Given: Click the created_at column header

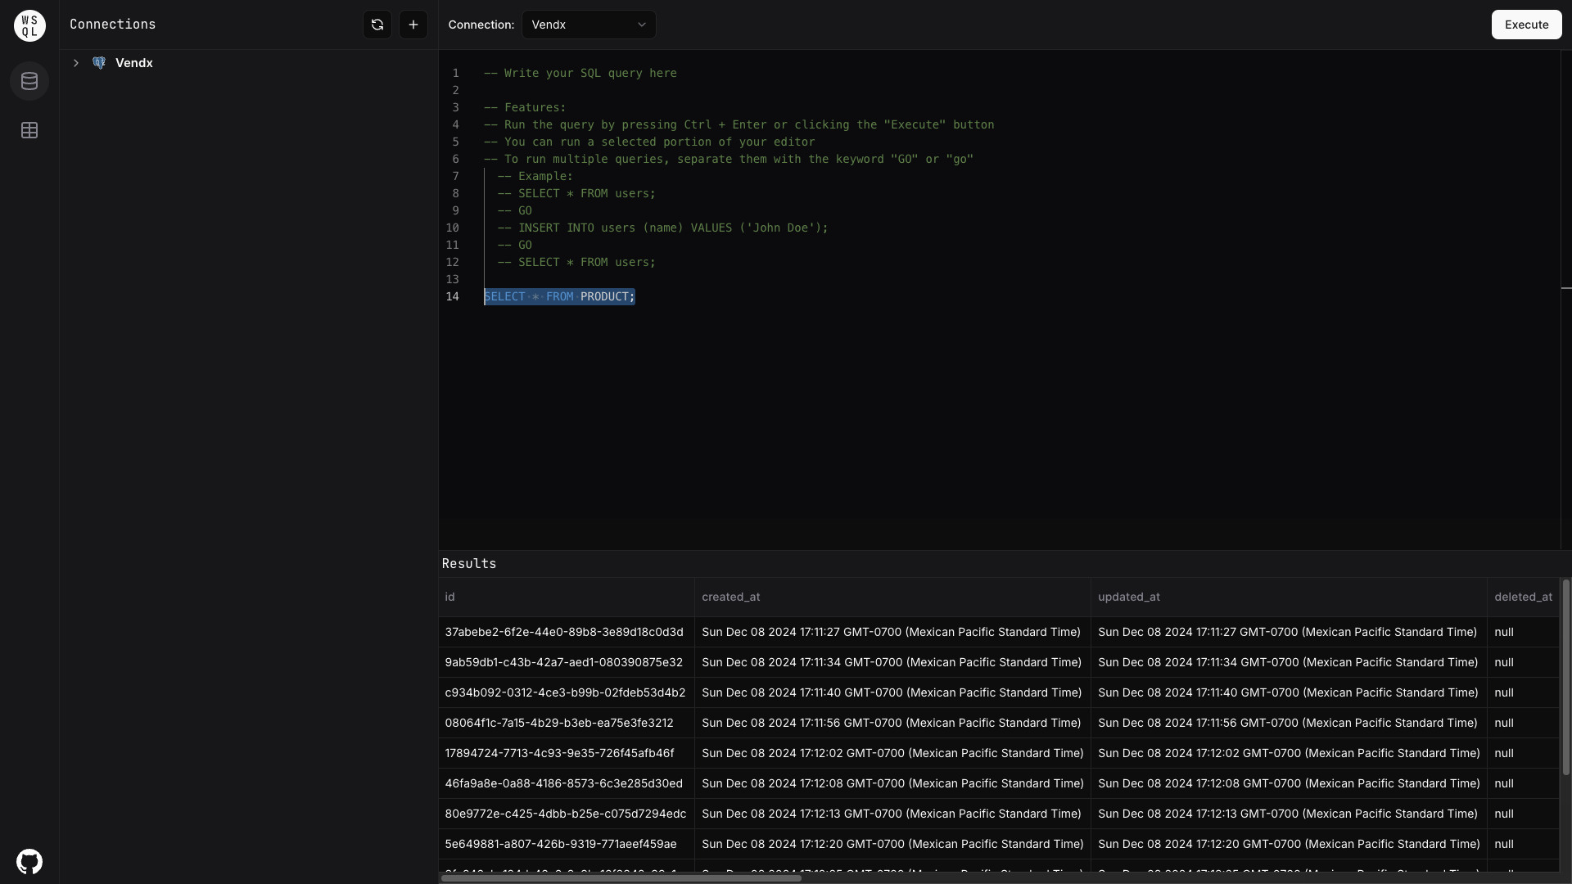Looking at the screenshot, I should pyautogui.click(x=731, y=598).
